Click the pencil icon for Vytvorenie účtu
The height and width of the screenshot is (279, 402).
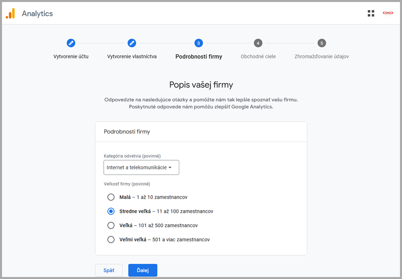point(71,43)
